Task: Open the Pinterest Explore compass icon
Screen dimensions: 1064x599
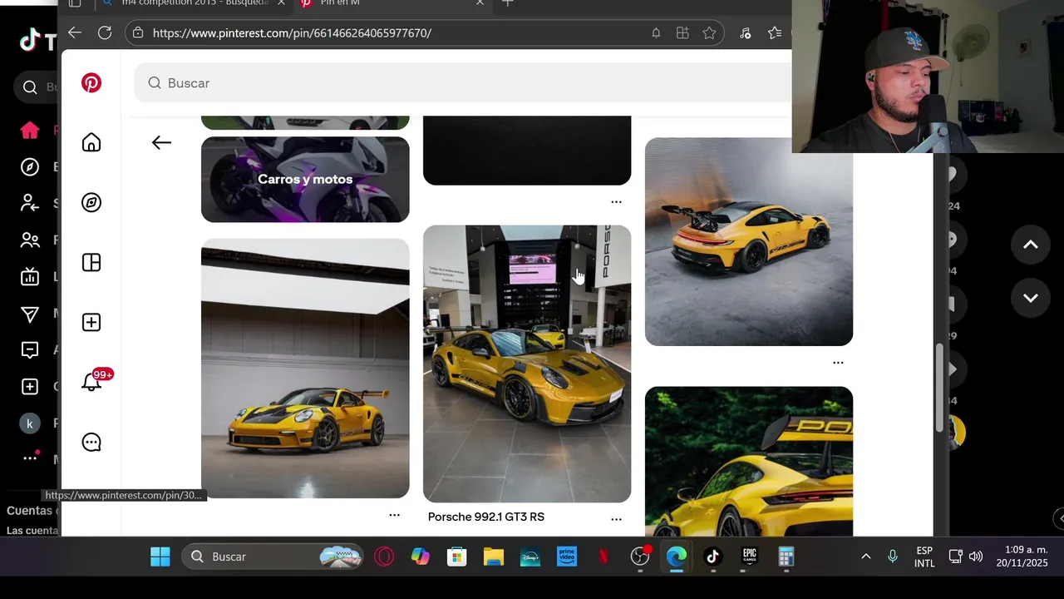Action: (x=91, y=202)
